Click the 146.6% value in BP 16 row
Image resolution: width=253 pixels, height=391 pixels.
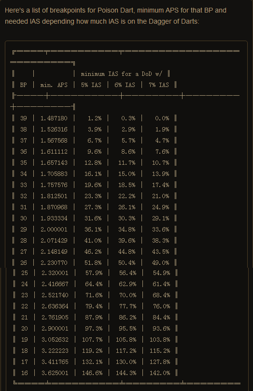[x=92, y=373]
